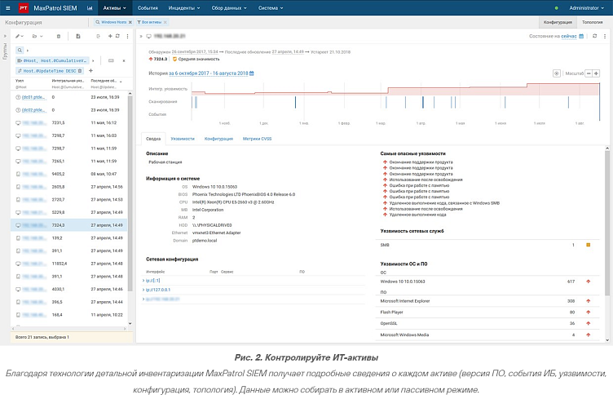Click Microsoft Internet Explorer vulnerability row
The height and width of the screenshot is (408, 613).
[487, 301]
